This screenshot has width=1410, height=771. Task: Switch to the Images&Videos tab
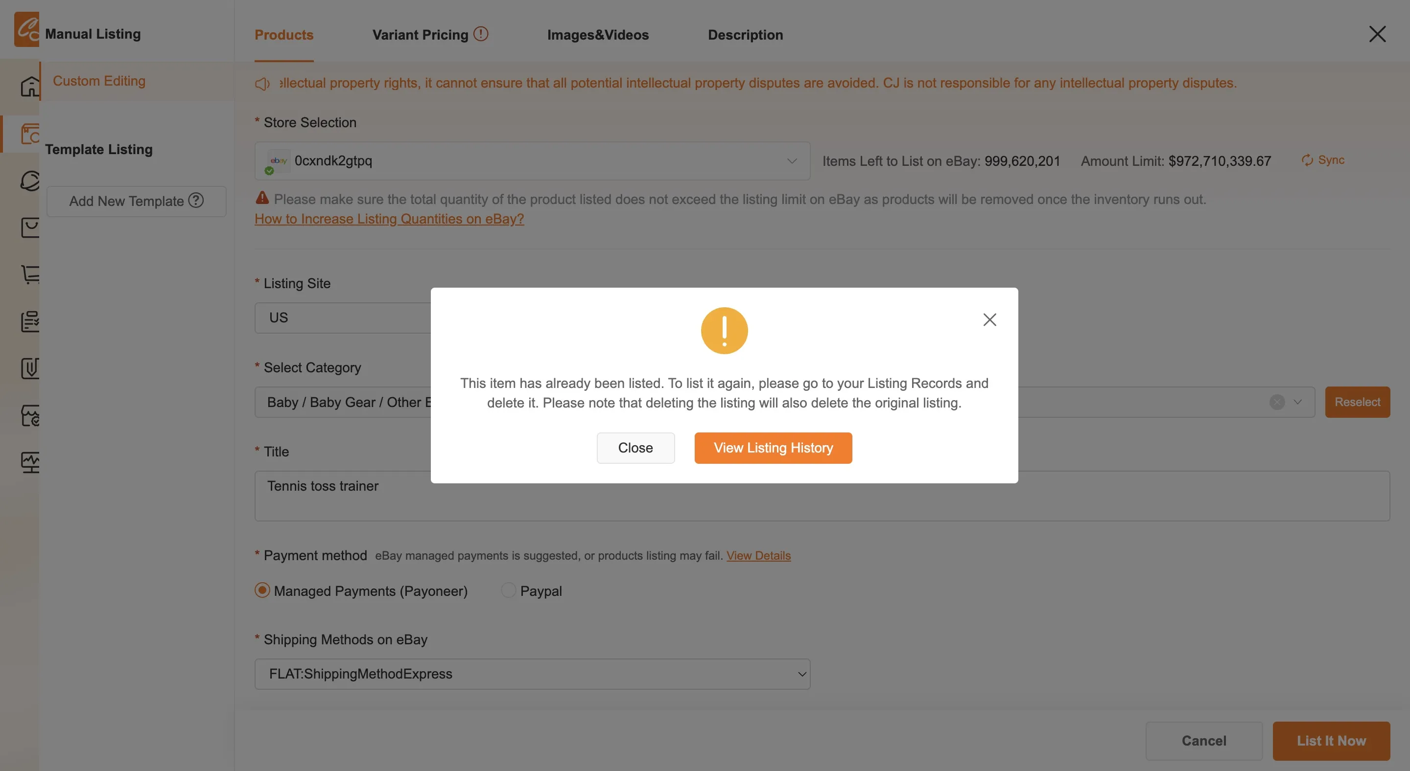pyautogui.click(x=598, y=34)
